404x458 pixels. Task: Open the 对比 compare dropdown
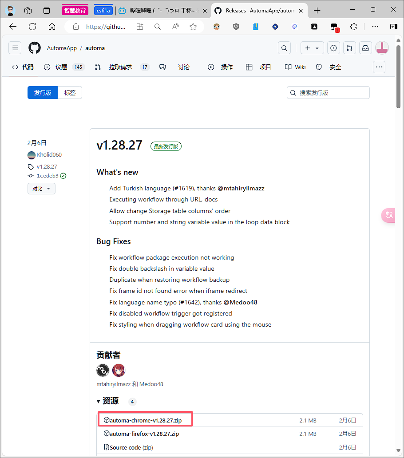pos(41,189)
